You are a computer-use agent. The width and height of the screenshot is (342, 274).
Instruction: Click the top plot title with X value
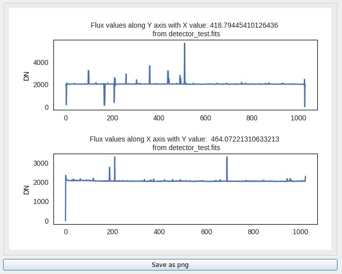[184, 25]
